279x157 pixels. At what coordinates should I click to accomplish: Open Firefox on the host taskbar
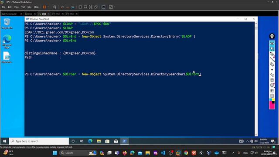click(x=125, y=153)
